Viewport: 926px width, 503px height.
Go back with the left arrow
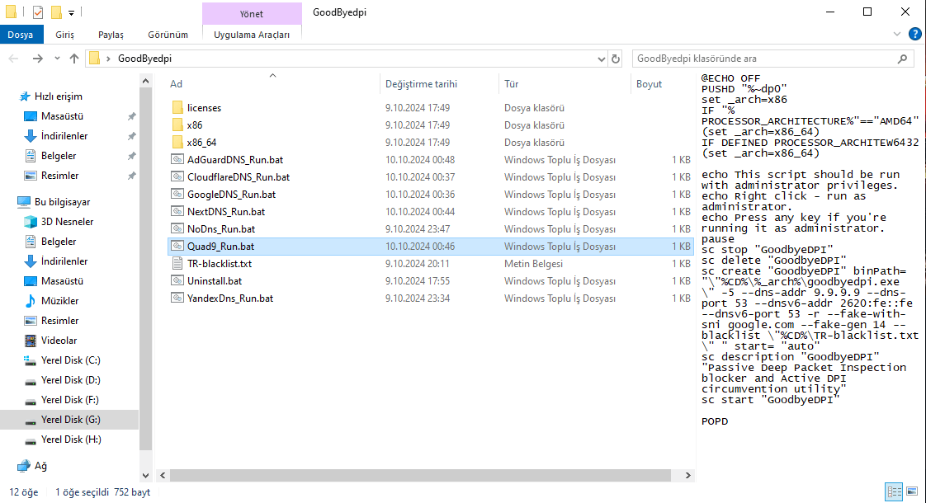click(13, 59)
